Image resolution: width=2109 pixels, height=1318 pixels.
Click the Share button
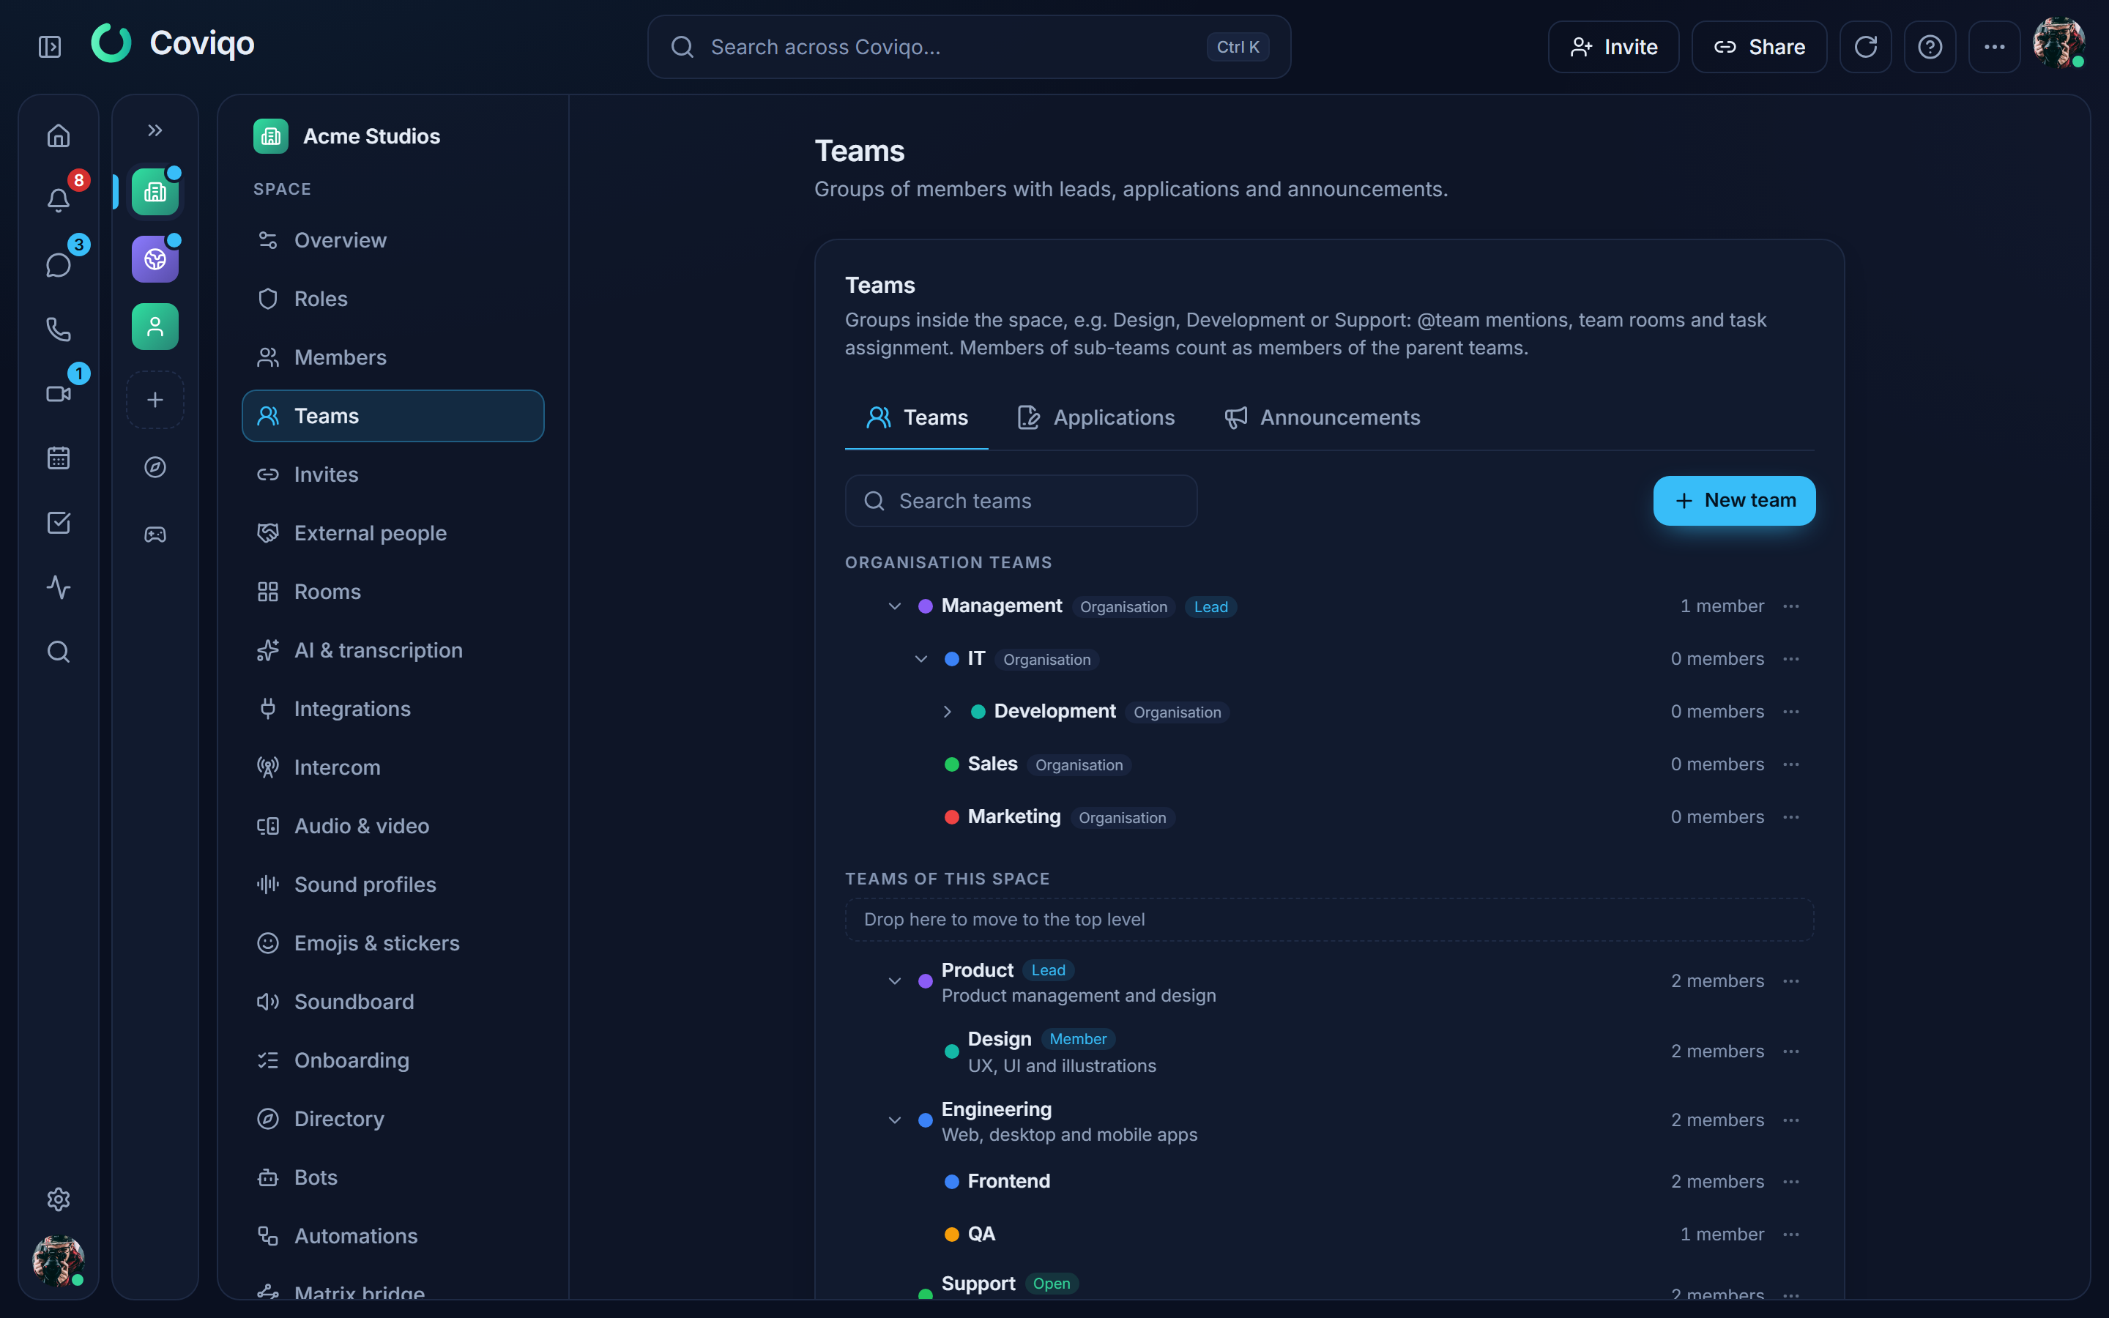pos(1759,46)
